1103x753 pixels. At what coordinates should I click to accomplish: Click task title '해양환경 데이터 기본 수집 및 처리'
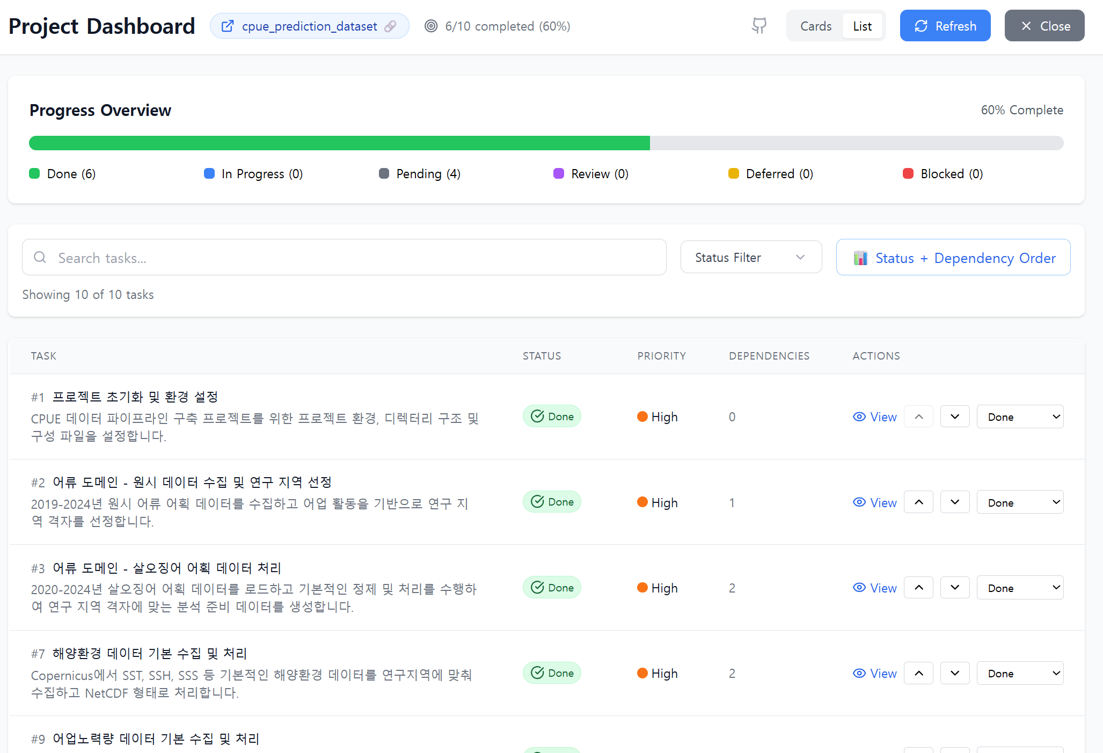pos(150,653)
